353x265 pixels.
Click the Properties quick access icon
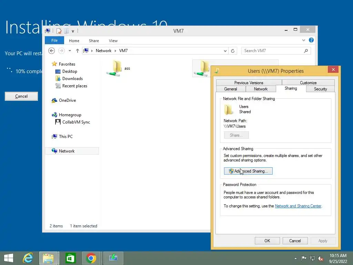coord(59,31)
